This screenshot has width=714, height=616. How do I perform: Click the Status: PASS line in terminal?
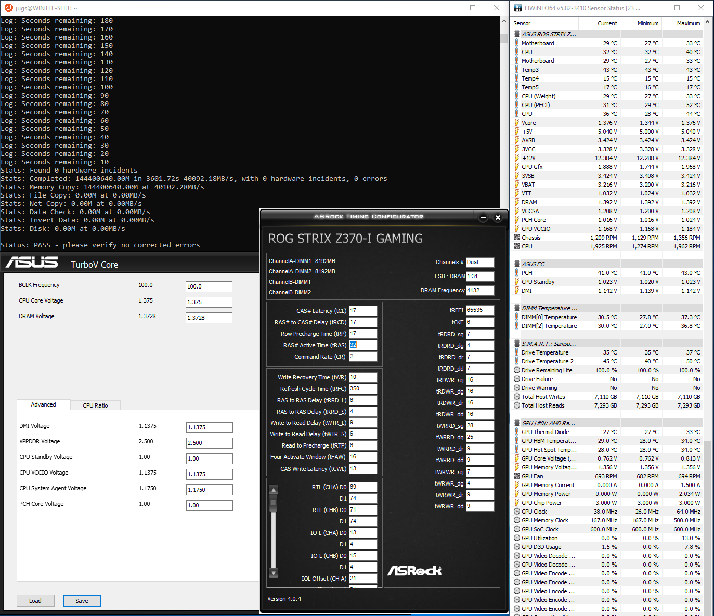point(100,245)
